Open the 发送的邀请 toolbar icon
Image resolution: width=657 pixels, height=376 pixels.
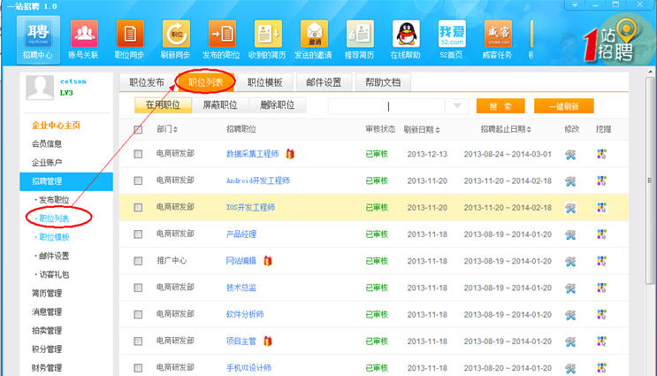pos(313,40)
